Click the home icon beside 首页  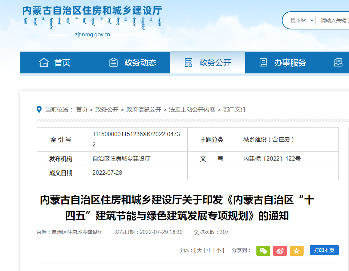[x=44, y=62]
